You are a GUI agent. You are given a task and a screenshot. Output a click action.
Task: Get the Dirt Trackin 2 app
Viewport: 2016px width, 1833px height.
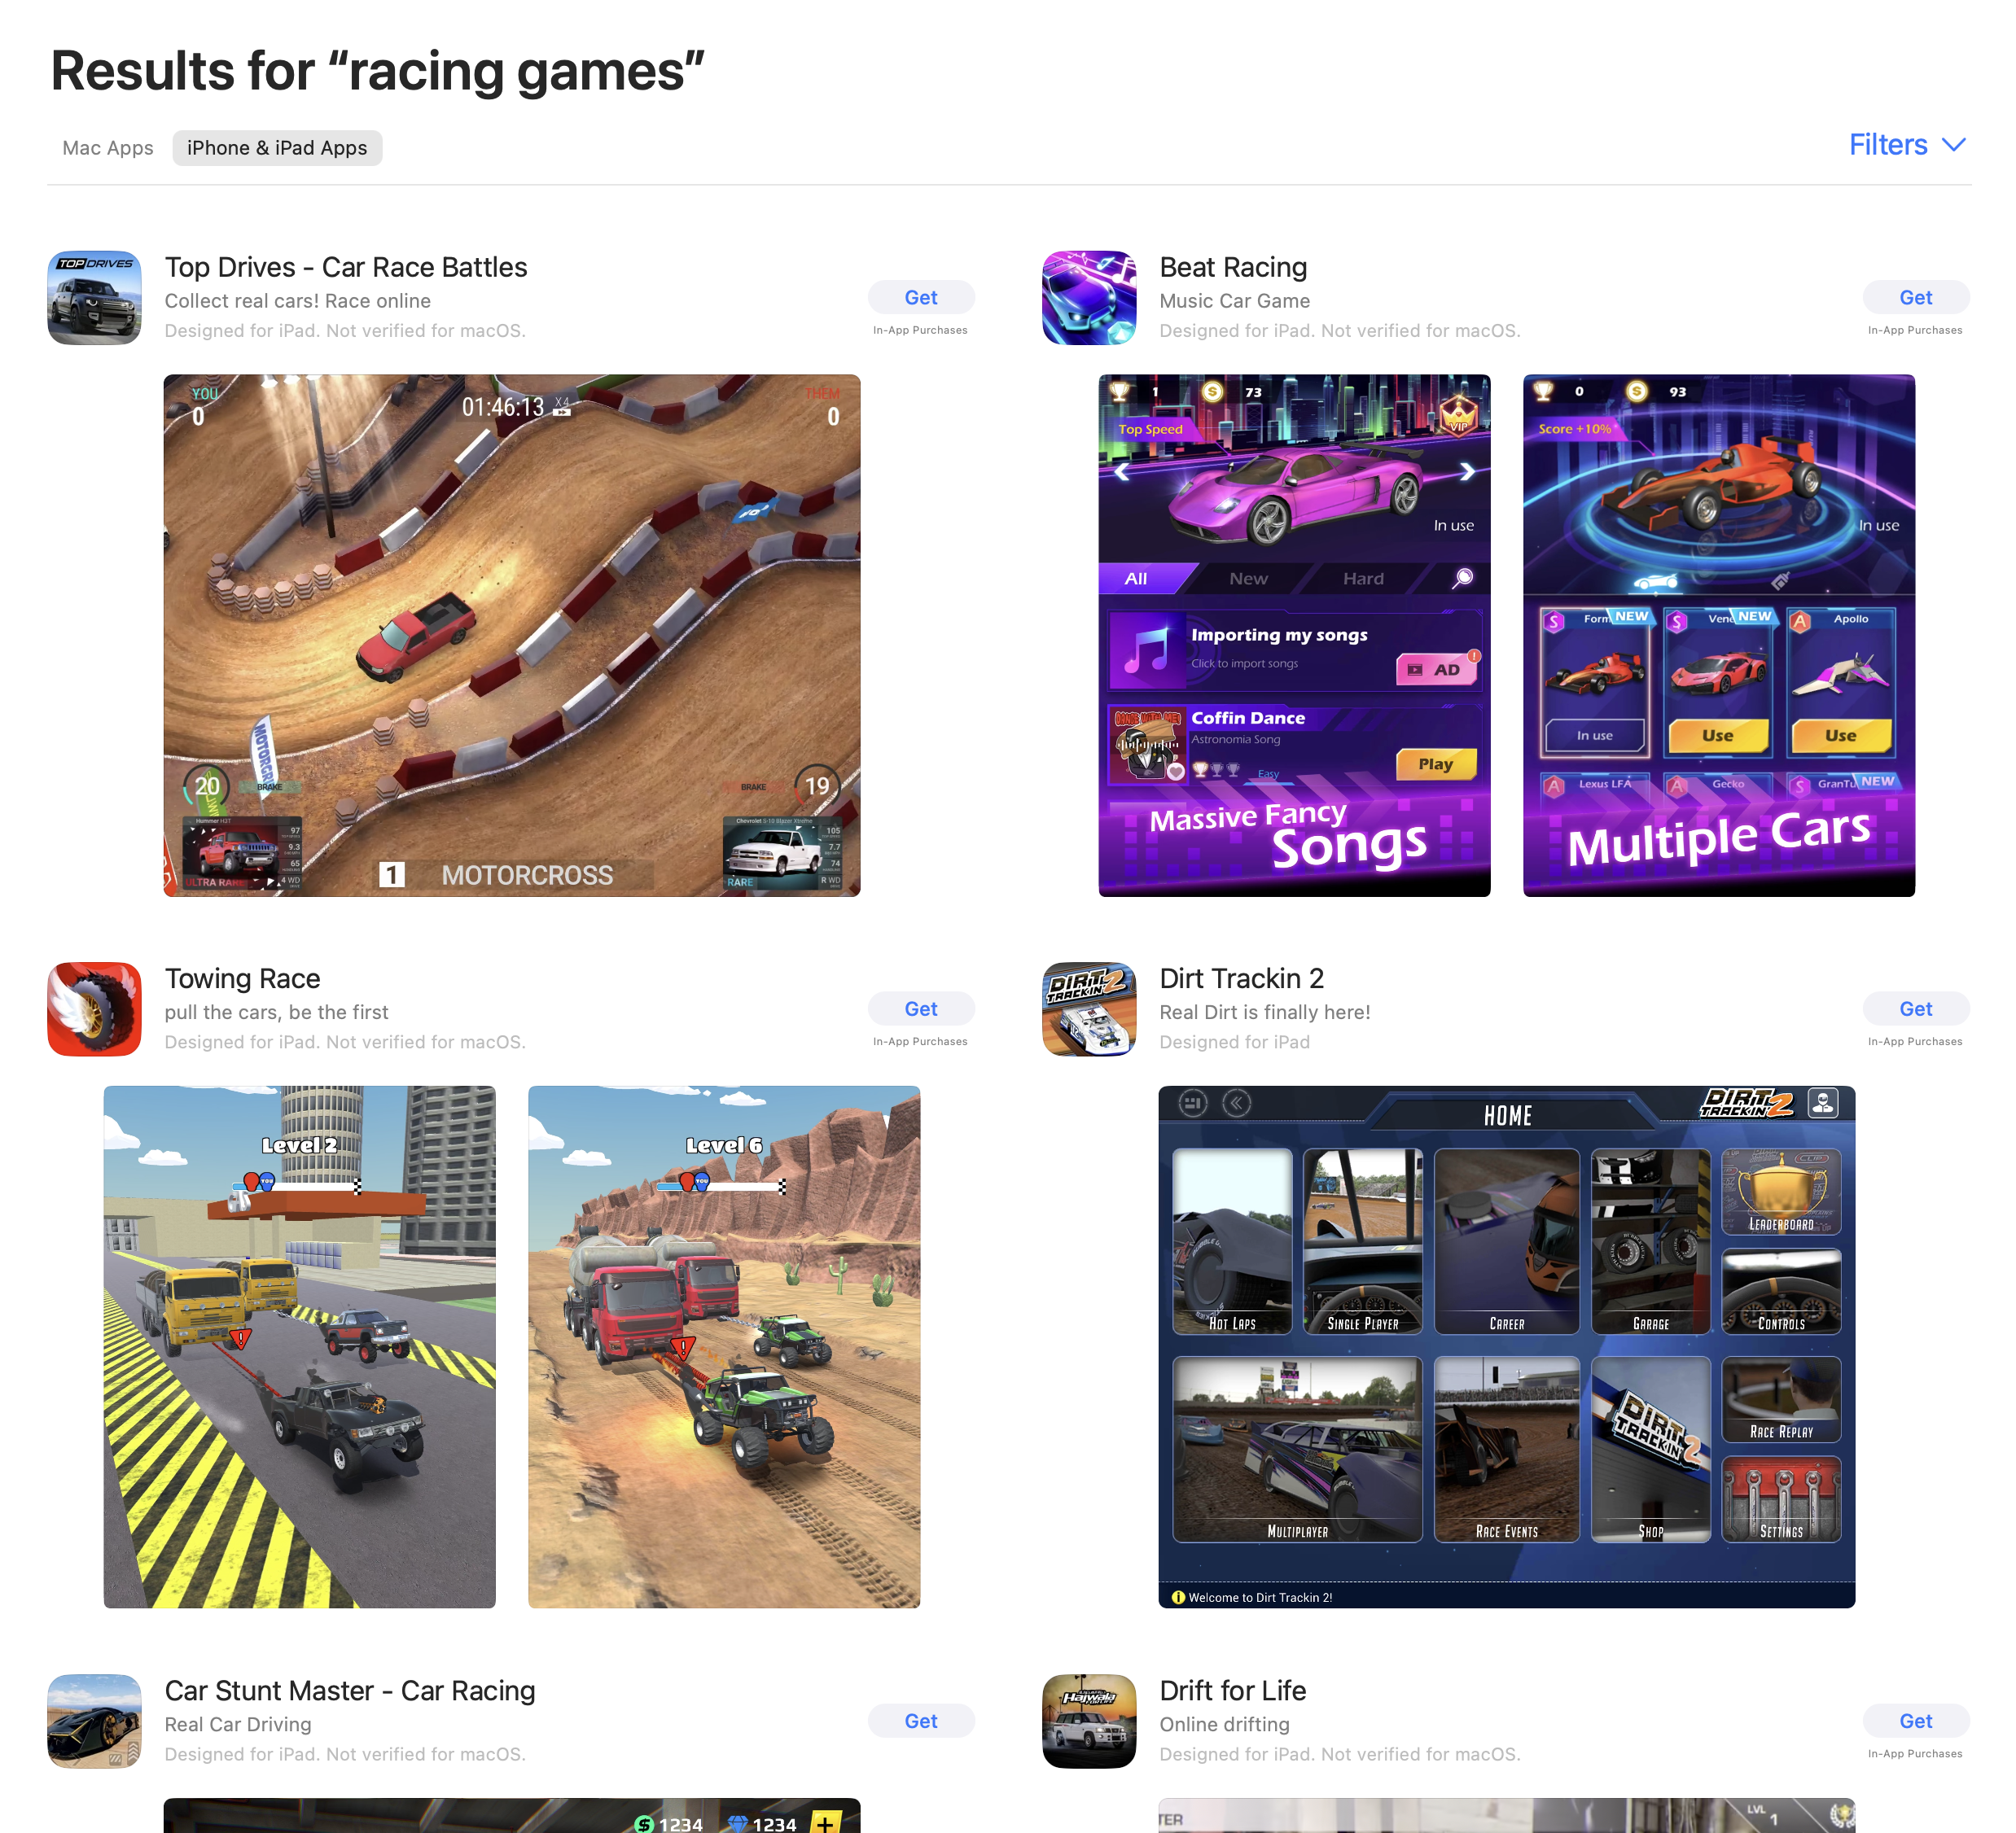[x=1916, y=1009]
